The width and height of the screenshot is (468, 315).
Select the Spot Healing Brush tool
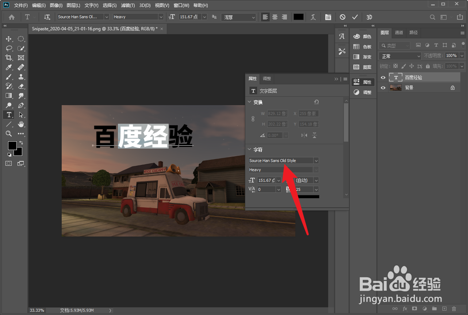click(21, 67)
